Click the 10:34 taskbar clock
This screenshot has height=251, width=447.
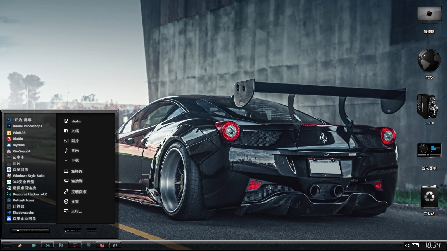(433, 245)
